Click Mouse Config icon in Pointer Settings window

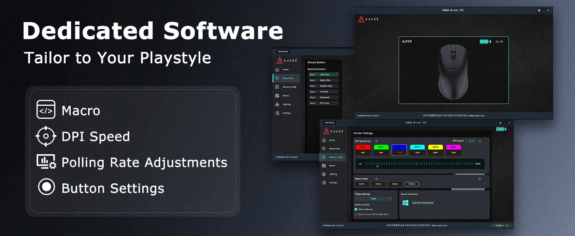pyautogui.click(x=324, y=157)
